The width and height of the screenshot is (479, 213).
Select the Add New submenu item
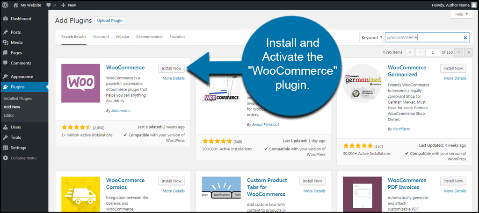[12, 107]
